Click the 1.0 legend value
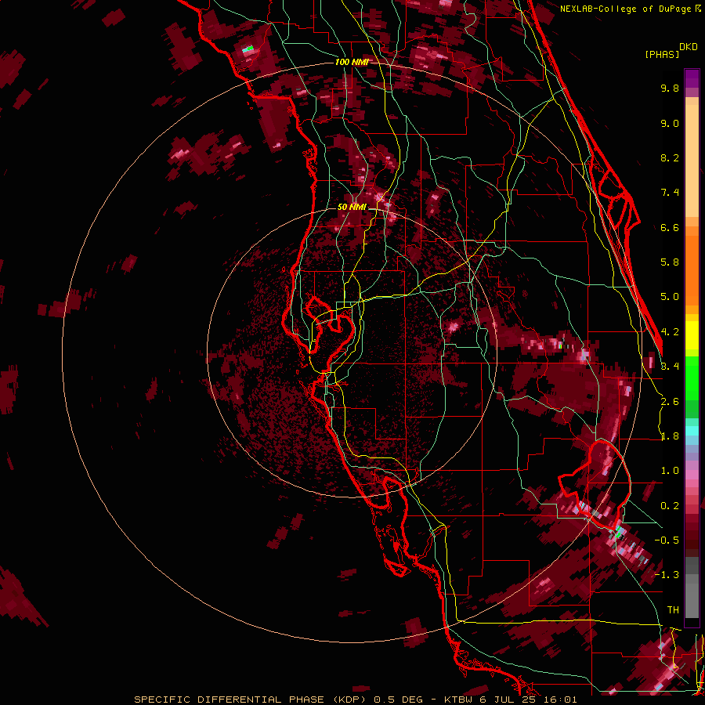 tap(670, 471)
